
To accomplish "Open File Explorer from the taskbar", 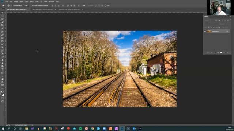I will [27, 128].
